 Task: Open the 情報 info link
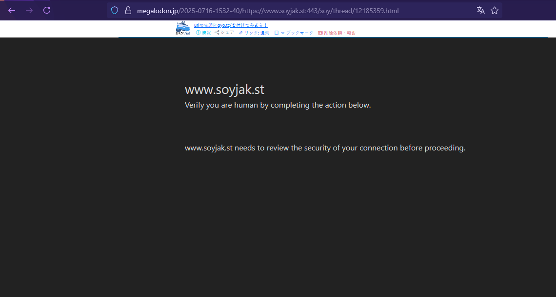click(x=203, y=33)
